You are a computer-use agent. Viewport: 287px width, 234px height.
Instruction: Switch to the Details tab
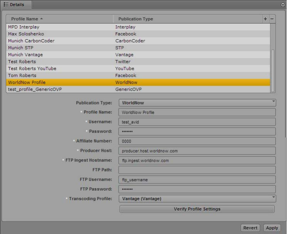(x=16, y=5)
